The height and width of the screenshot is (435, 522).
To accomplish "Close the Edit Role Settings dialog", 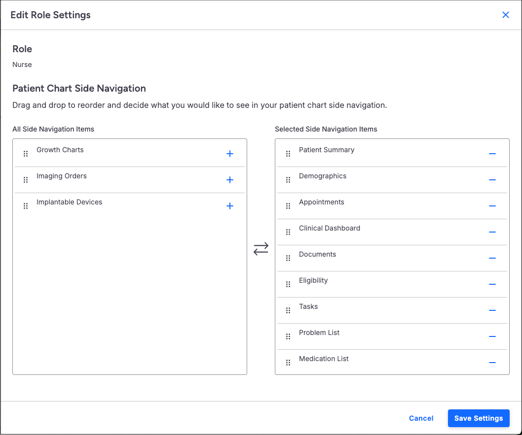I will 505,15.
